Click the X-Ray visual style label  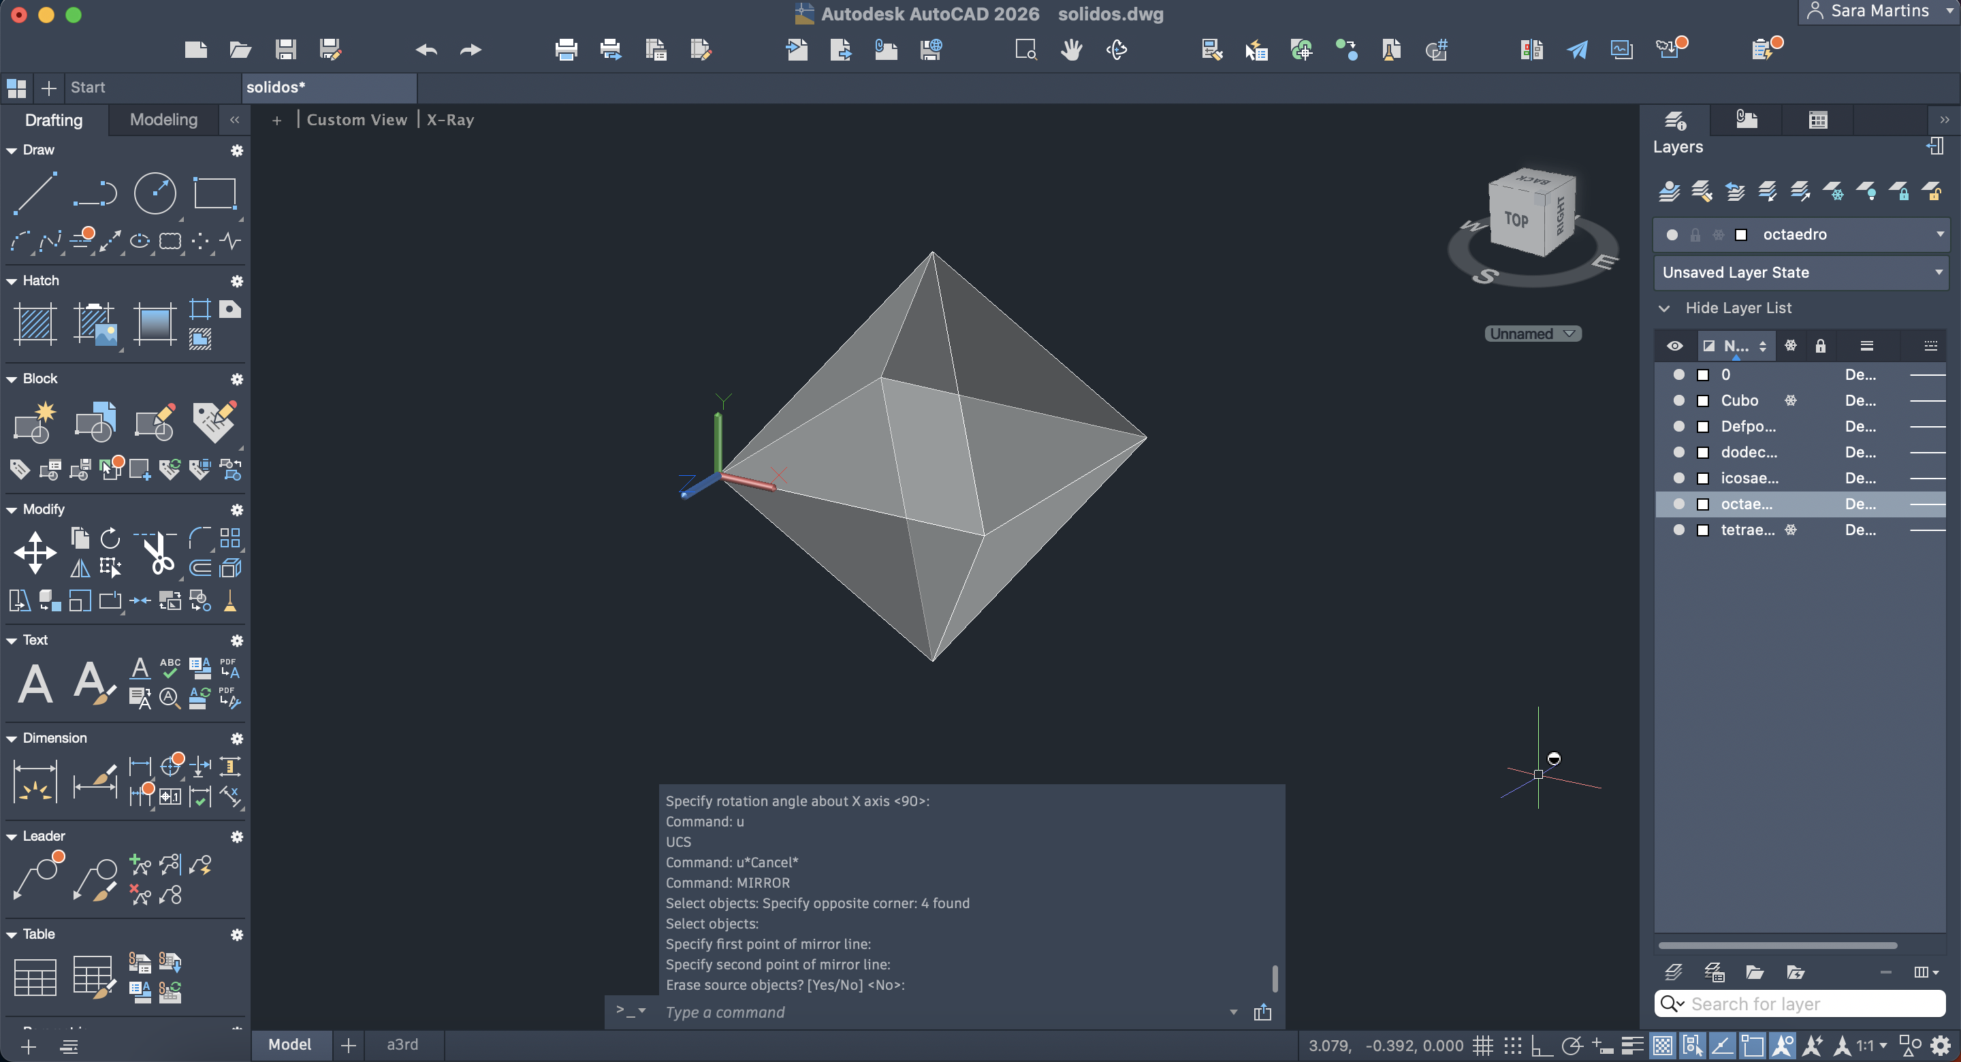coord(450,120)
